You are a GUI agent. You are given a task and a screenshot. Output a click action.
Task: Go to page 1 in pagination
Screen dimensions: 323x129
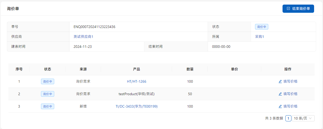coord(288,118)
